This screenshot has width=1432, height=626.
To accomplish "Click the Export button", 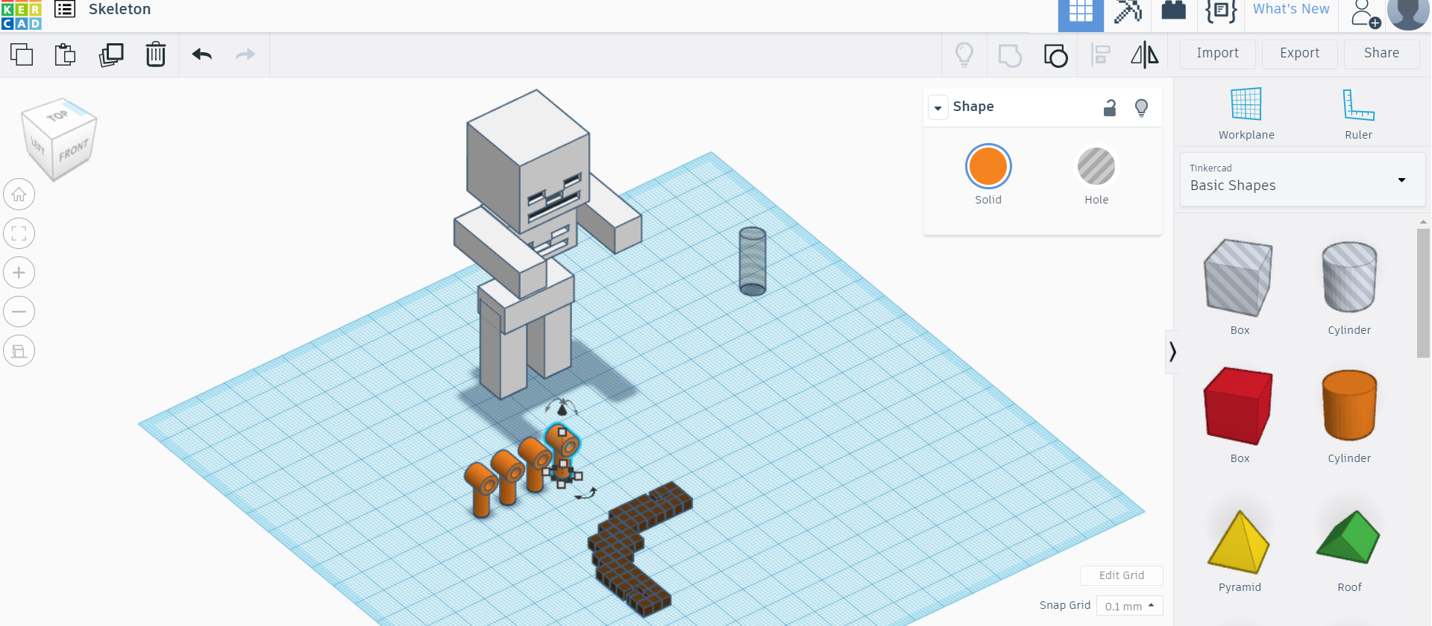I will coord(1299,54).
